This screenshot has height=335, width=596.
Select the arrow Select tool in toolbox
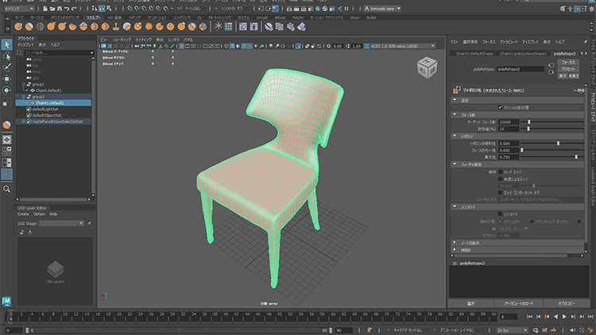(6, 44)
